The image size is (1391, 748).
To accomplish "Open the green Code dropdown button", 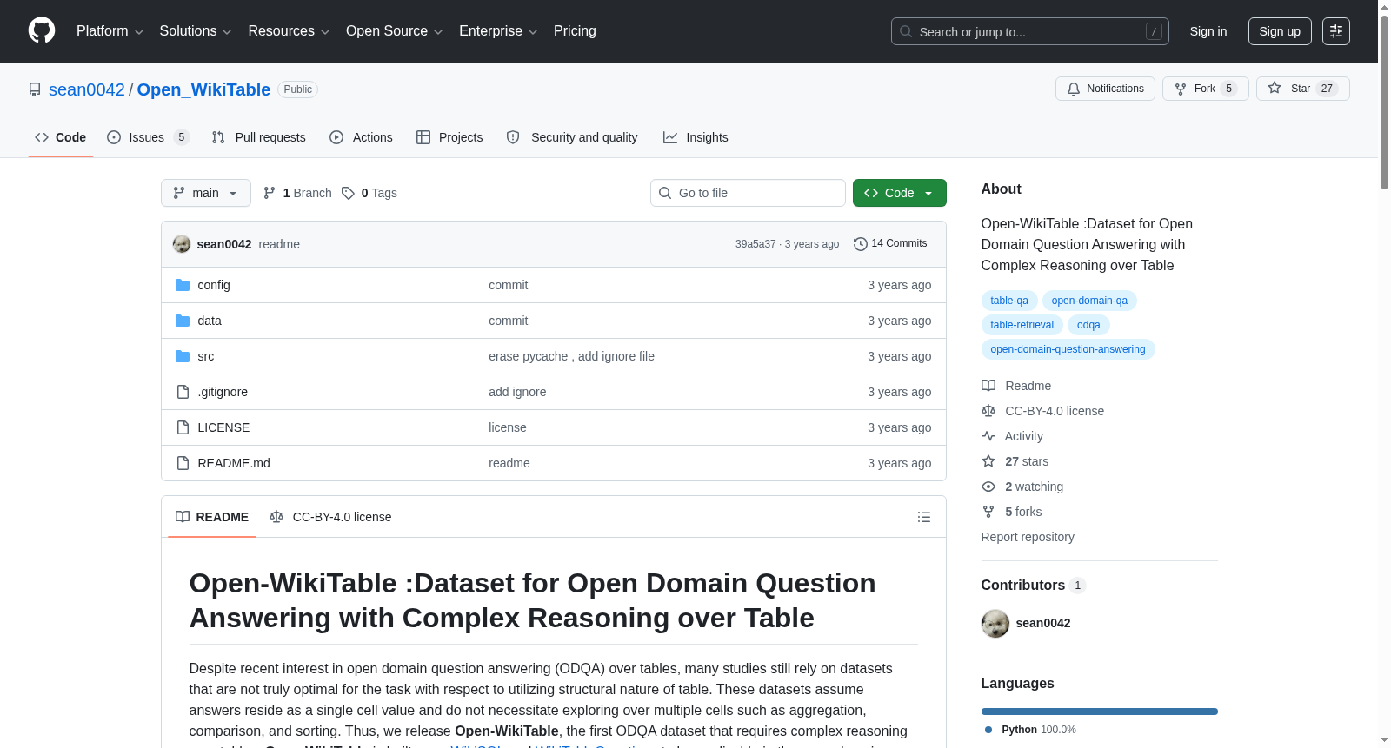I will [x=900, y=193].
